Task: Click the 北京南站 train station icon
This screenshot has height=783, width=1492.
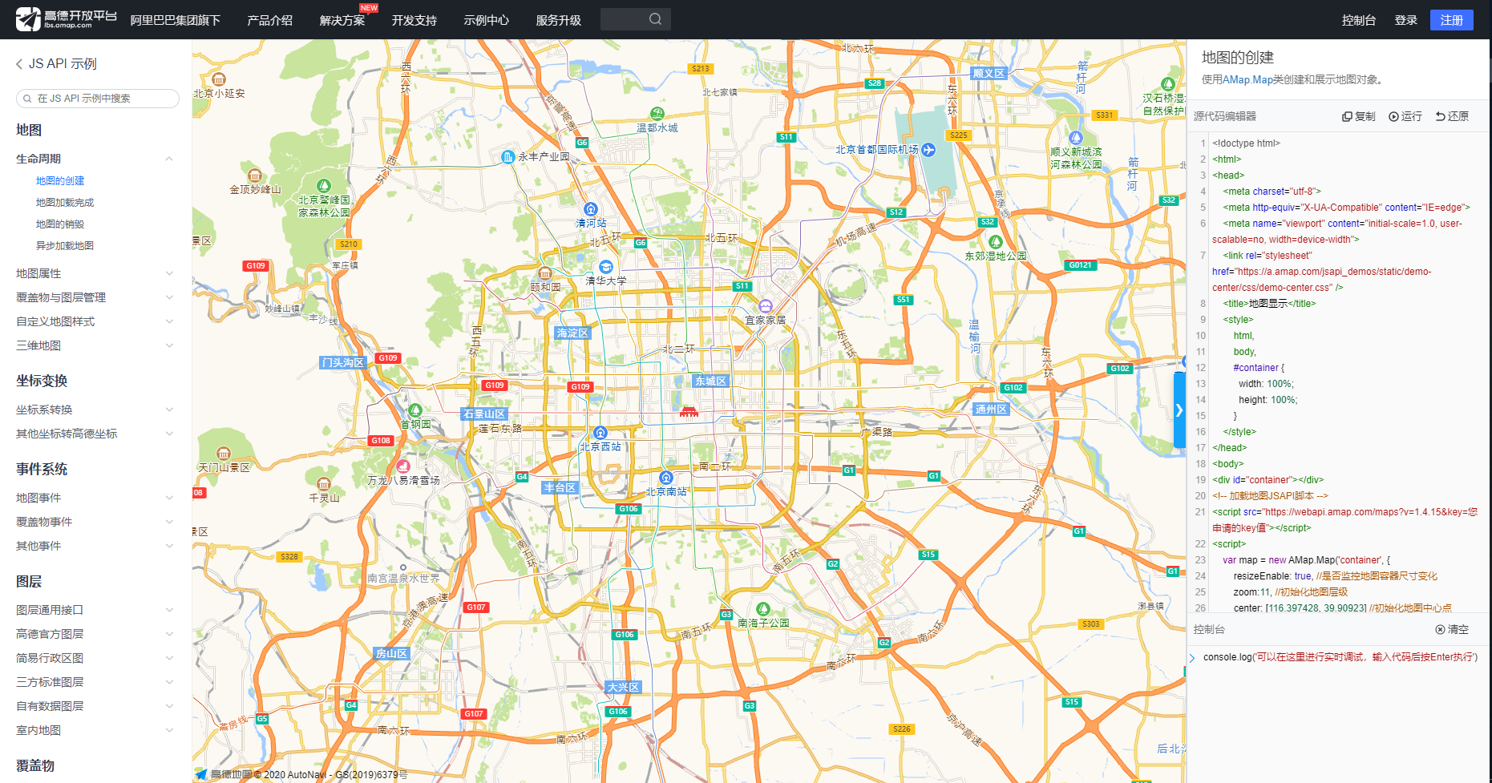Action: click(x=665, y=478)
